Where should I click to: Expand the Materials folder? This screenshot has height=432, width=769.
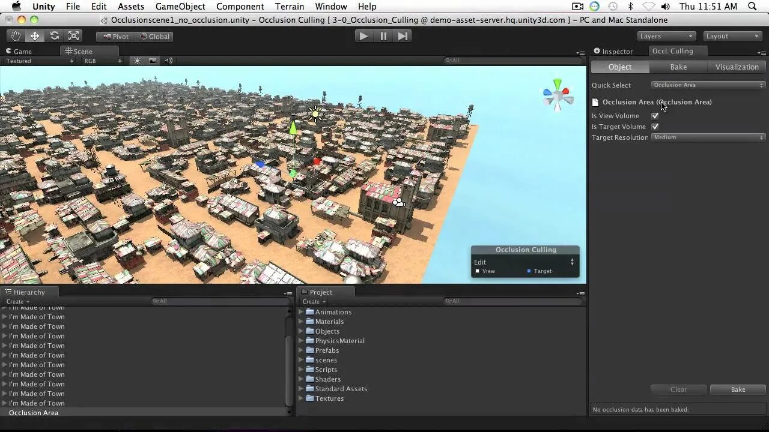(302, 322)
